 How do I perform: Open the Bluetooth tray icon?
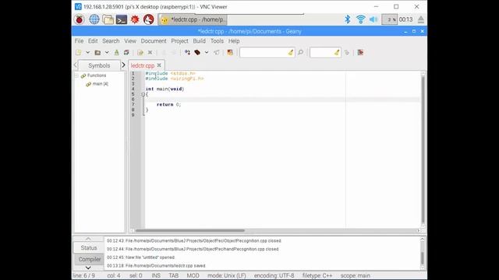coord(348,19)
